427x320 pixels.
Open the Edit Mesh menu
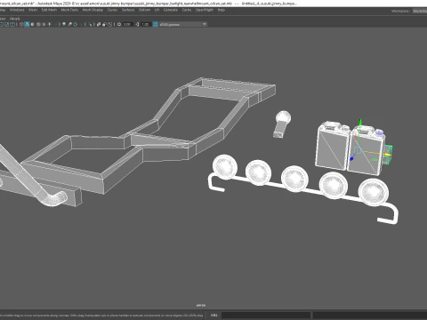[49, 10]
